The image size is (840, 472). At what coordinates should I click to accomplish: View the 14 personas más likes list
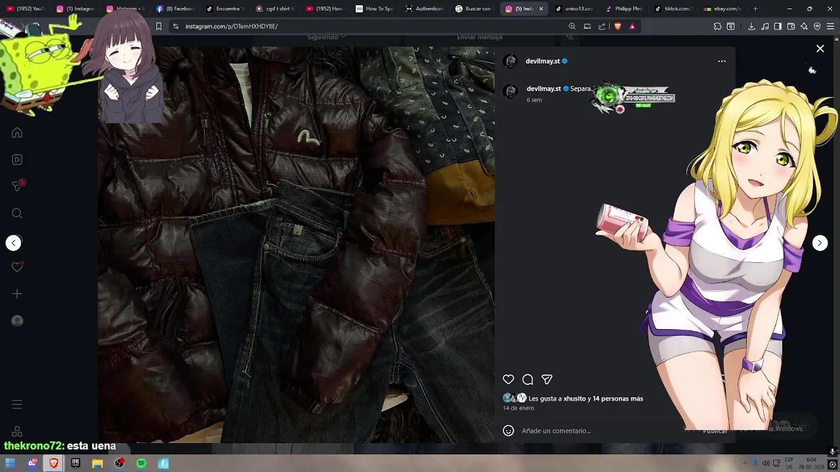point(618,399)
